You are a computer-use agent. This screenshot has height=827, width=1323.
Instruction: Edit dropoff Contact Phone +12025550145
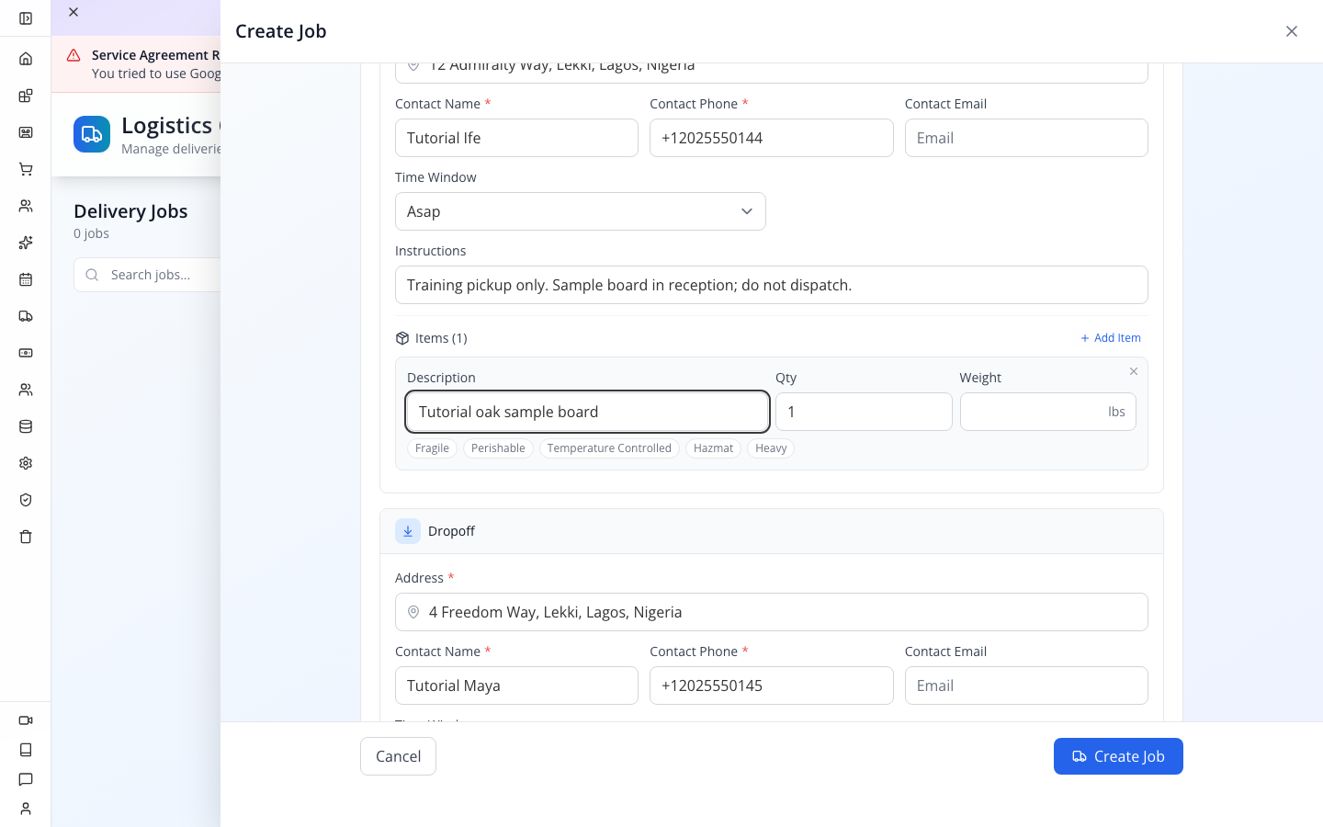[x=772, y=685]
